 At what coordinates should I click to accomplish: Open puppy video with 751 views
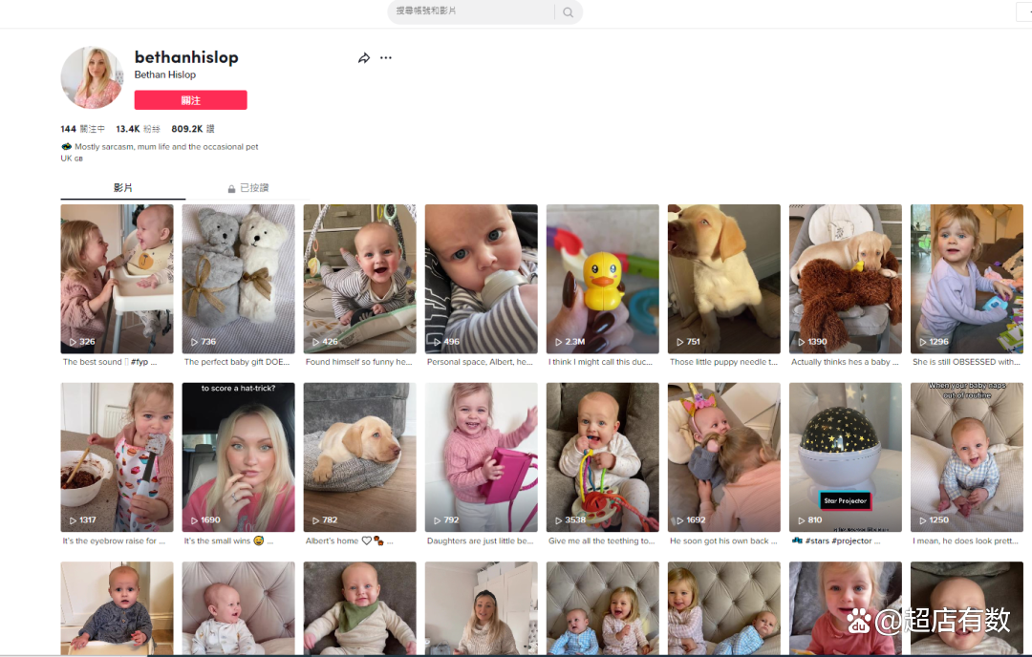click(724, 279)
